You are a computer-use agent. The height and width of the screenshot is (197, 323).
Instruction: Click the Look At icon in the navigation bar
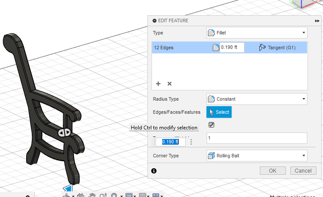tap(81, 195)
